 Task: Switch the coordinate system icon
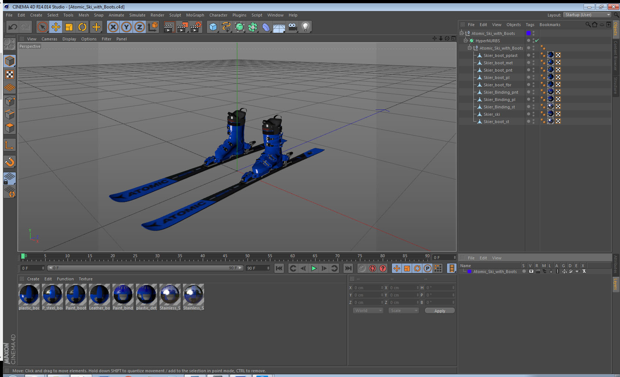pos(153,27)
